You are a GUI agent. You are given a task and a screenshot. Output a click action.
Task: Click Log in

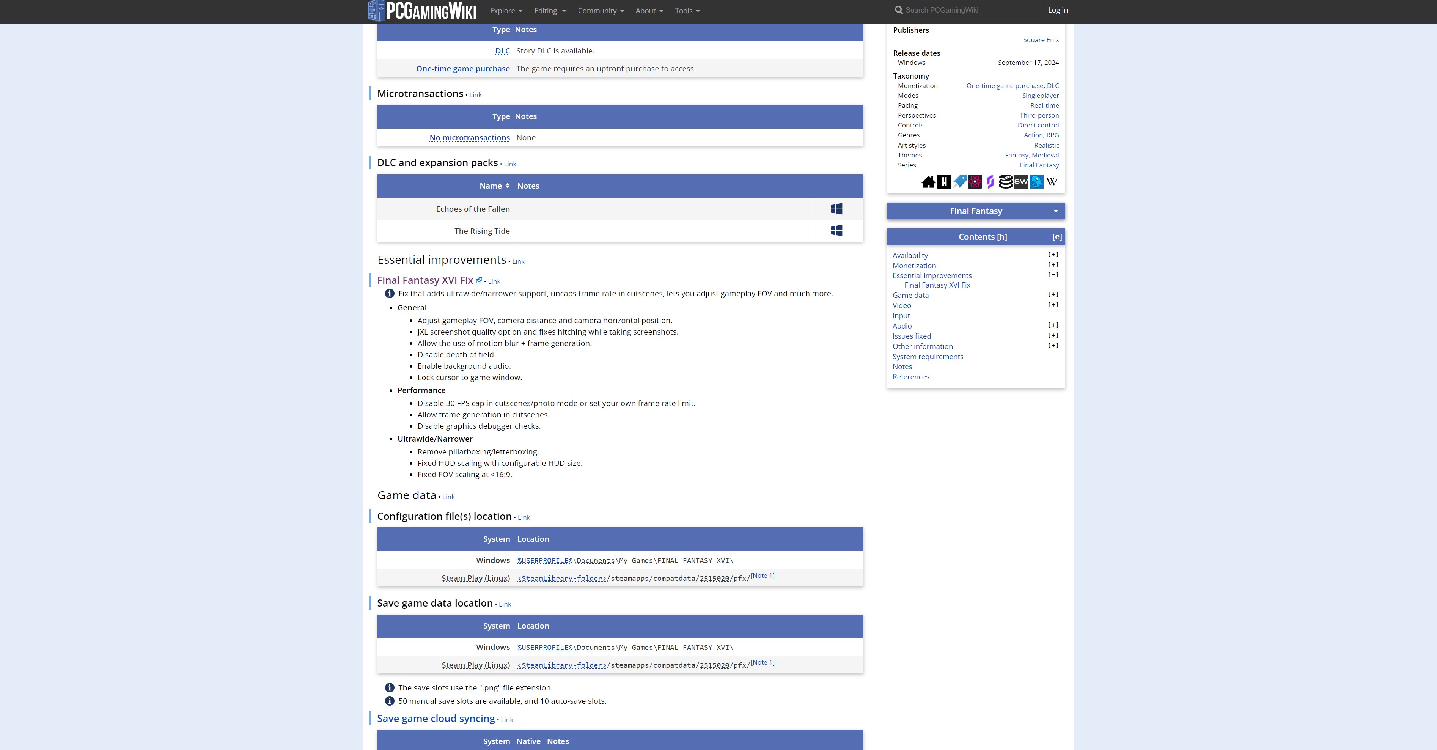tap(1058, 10)
